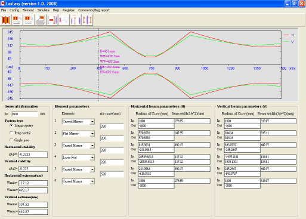Click the vertical Out radius field -245.2947

click(x=242, y=150)
